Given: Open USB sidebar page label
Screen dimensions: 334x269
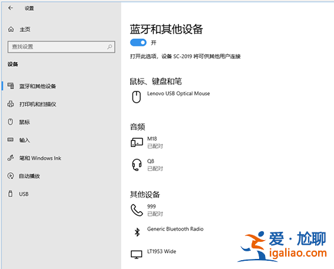Looking at the screenshot, I should pyautogui.click(x=24, y=194).
